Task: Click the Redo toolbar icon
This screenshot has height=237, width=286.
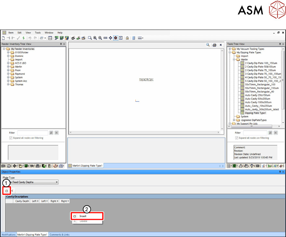Action: tap(35, 38)
